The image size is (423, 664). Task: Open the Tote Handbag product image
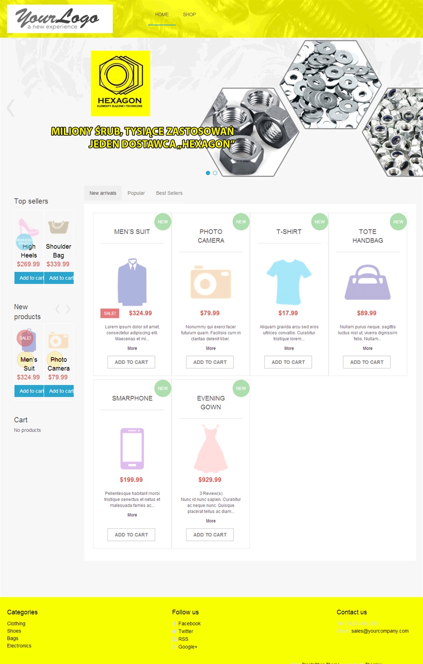(x=368, y=282)
